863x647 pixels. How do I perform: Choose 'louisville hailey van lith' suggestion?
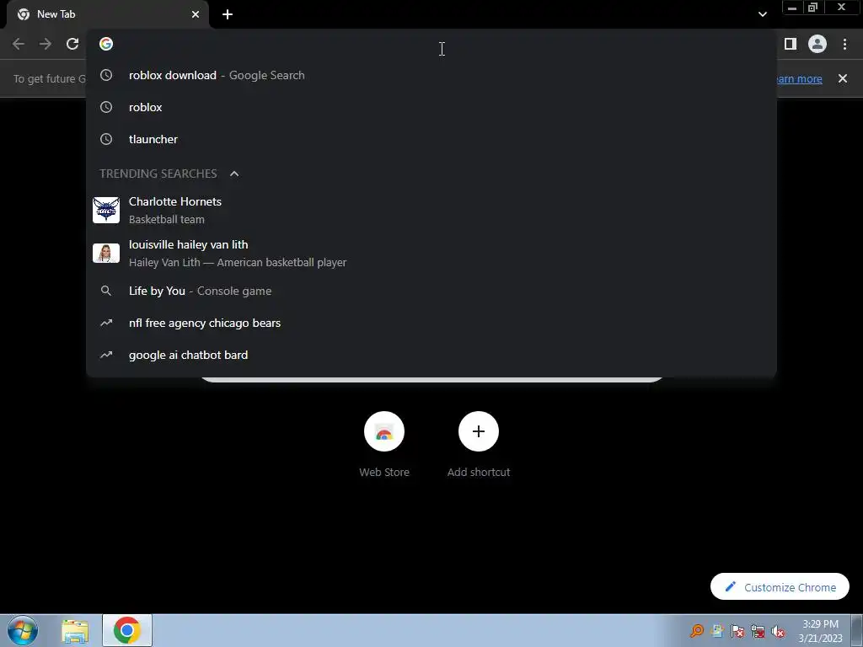(431, 253)
